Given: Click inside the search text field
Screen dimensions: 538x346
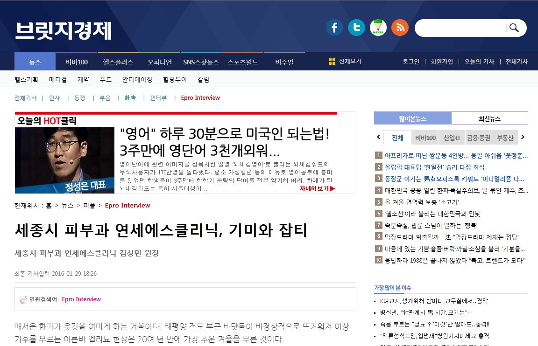Looking at the screenshot, I should [460, 28].
